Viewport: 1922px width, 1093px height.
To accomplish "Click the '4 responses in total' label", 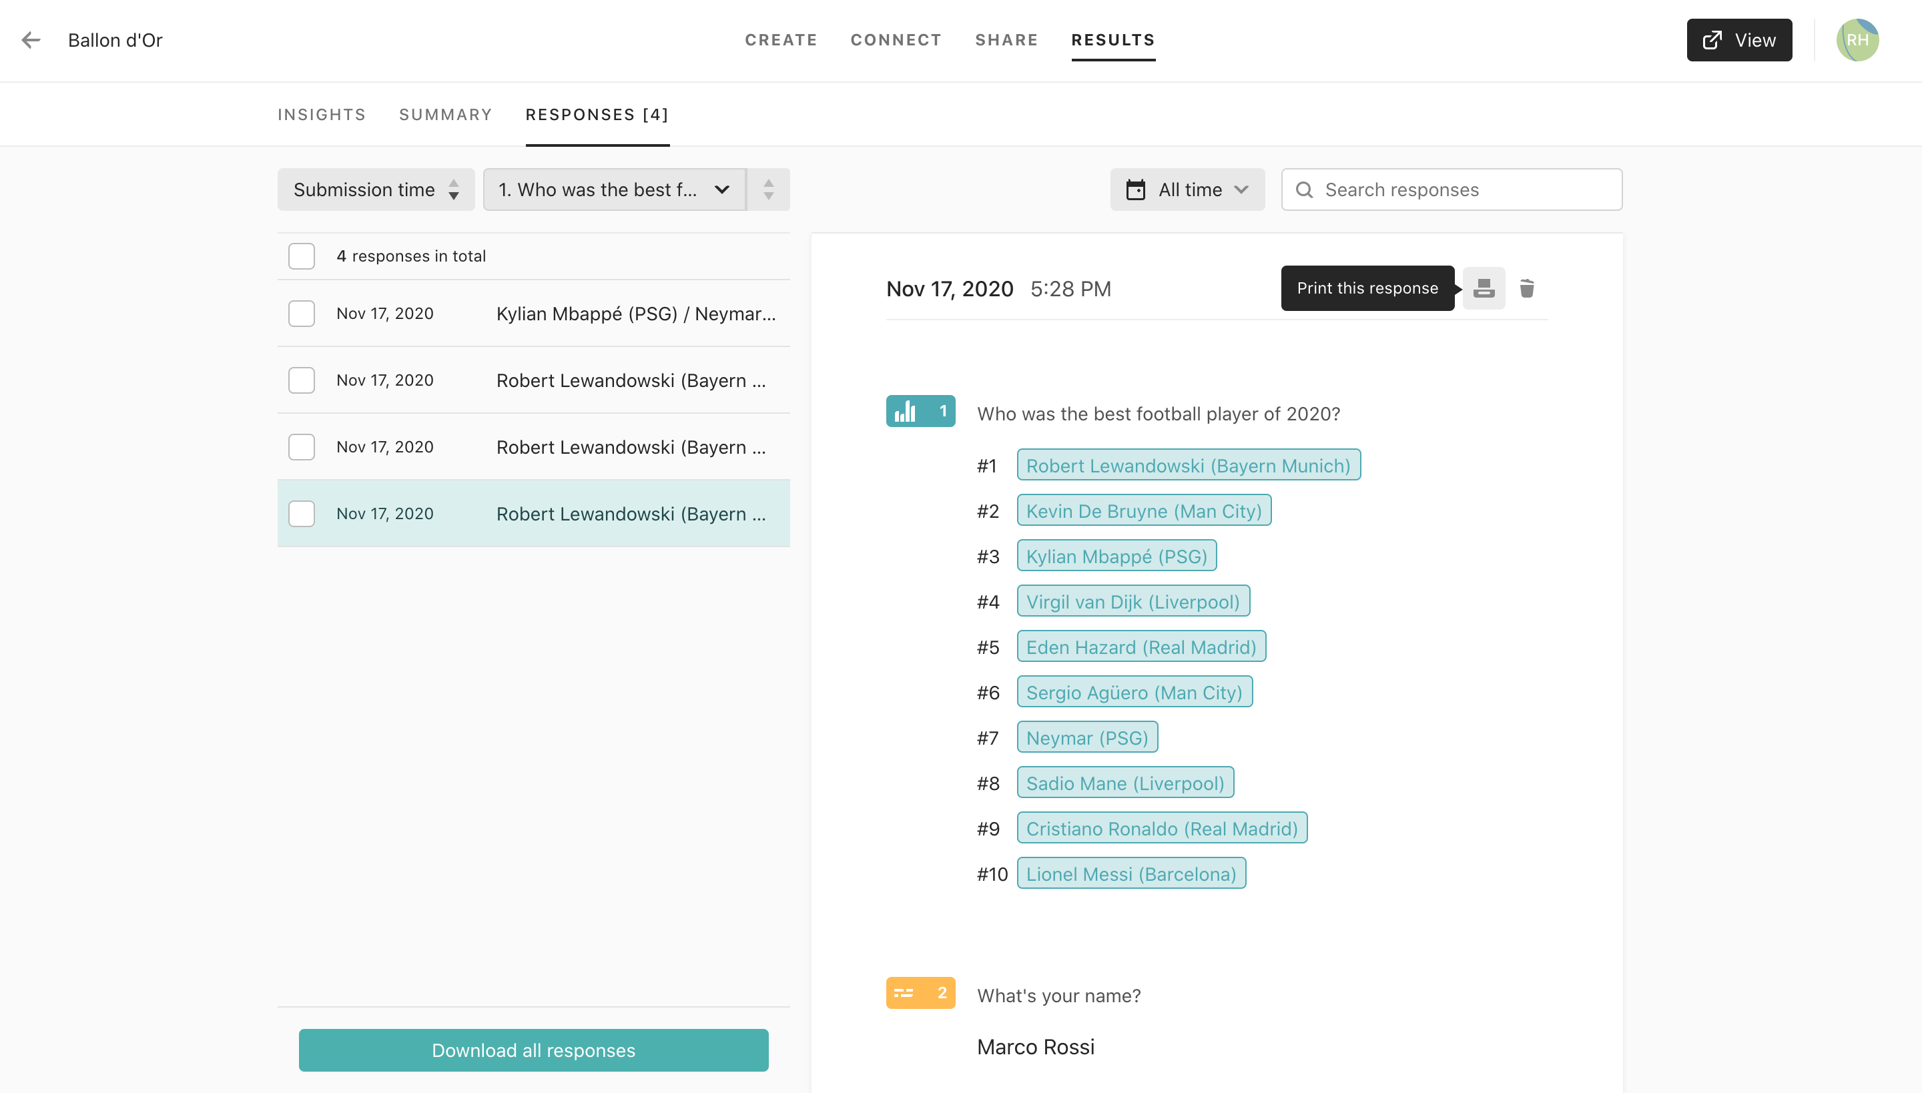I will coord(410,256).
